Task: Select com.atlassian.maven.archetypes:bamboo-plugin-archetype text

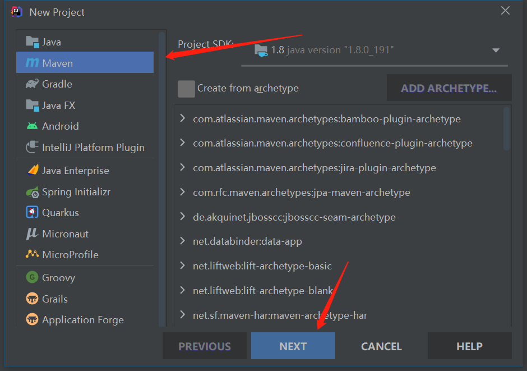Action: (x=327, y=119)
